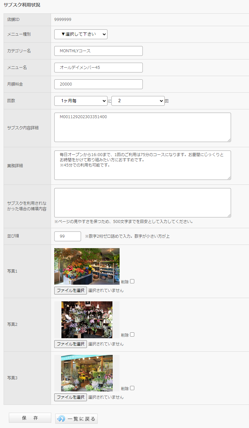The height and width of the screenshot is (428, 249).
Task: Click the 並び順 field containing 99
Action: coord(68,236)
